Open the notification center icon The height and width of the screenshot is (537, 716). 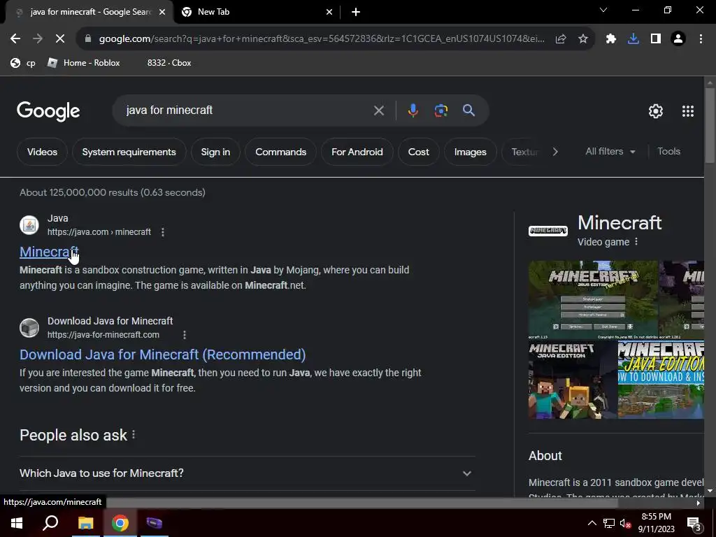tap(694, 524)
